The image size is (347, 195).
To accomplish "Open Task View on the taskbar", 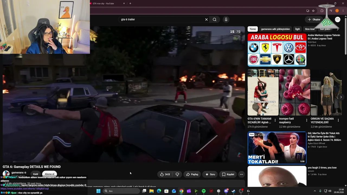I will (144, 191).
